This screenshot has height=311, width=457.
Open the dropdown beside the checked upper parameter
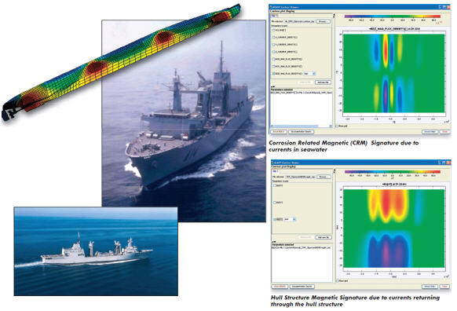(x=309, y=74)
